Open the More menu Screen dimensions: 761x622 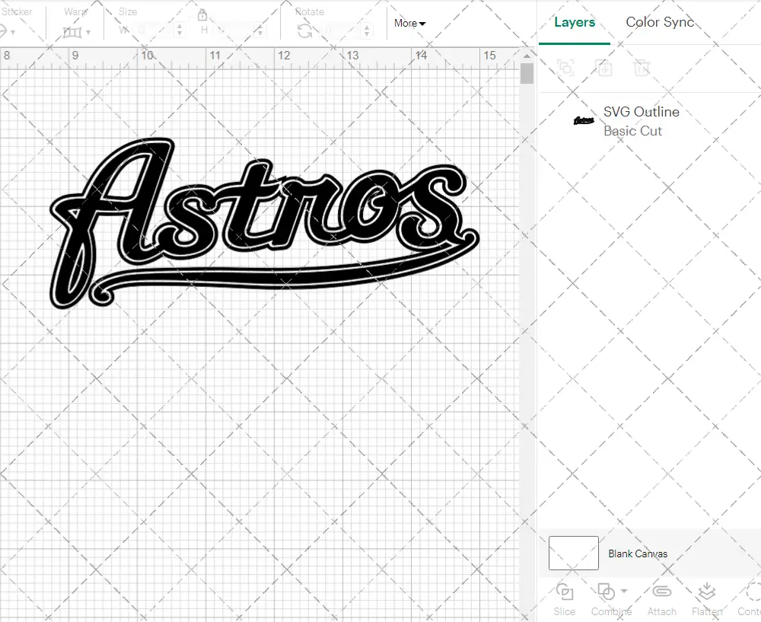[409, 23]
